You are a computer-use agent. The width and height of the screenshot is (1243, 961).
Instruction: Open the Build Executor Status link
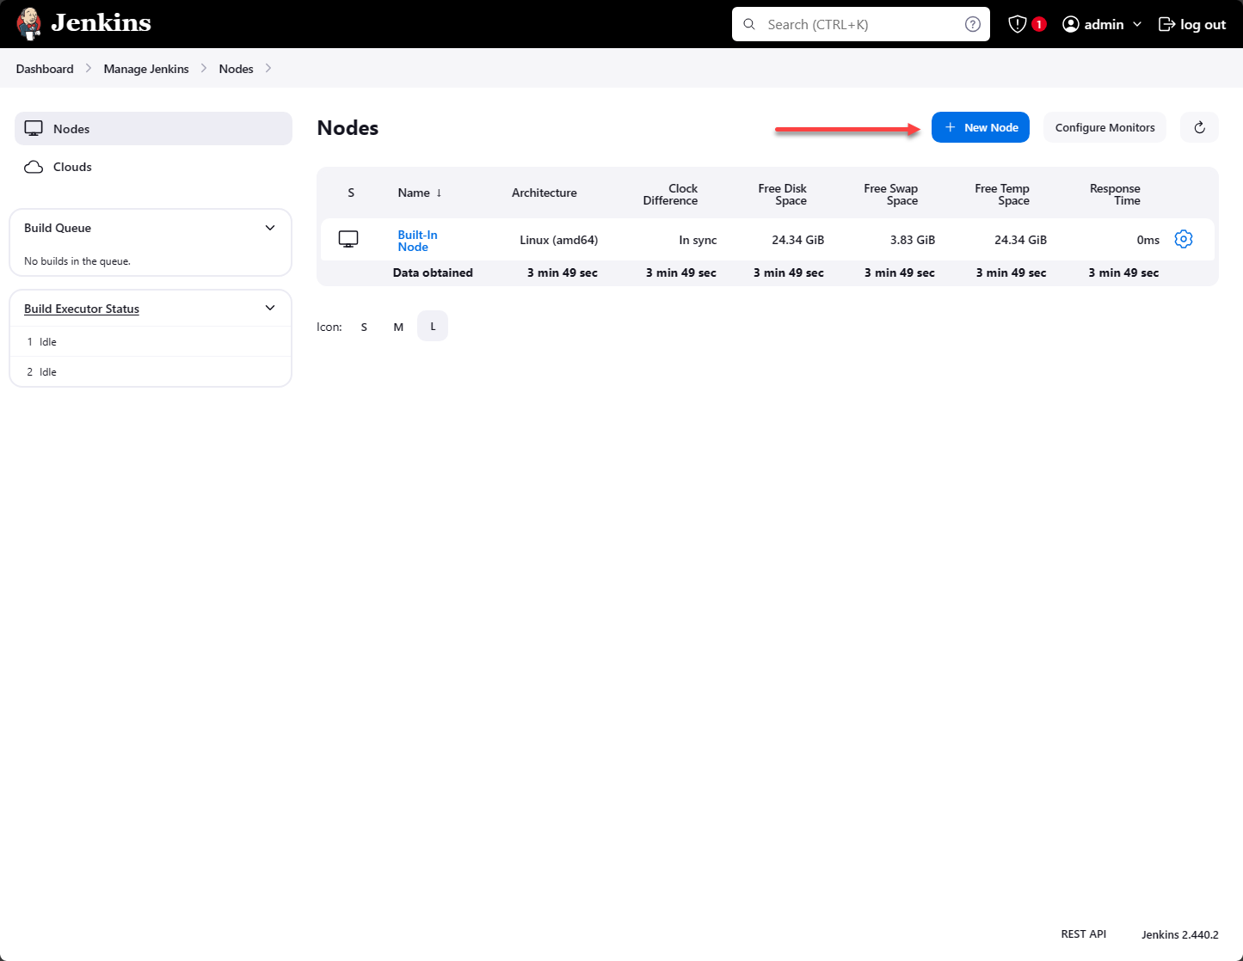click(x=82, y=309)
